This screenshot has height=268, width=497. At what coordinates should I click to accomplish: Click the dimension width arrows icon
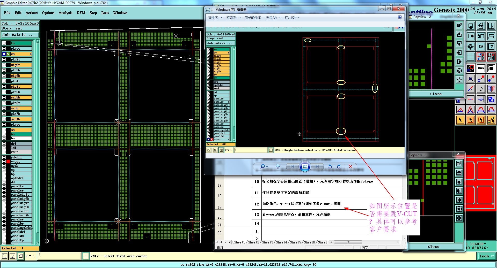click(481, 99)
